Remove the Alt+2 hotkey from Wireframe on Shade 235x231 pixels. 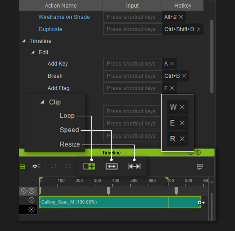tap(181, 17)
